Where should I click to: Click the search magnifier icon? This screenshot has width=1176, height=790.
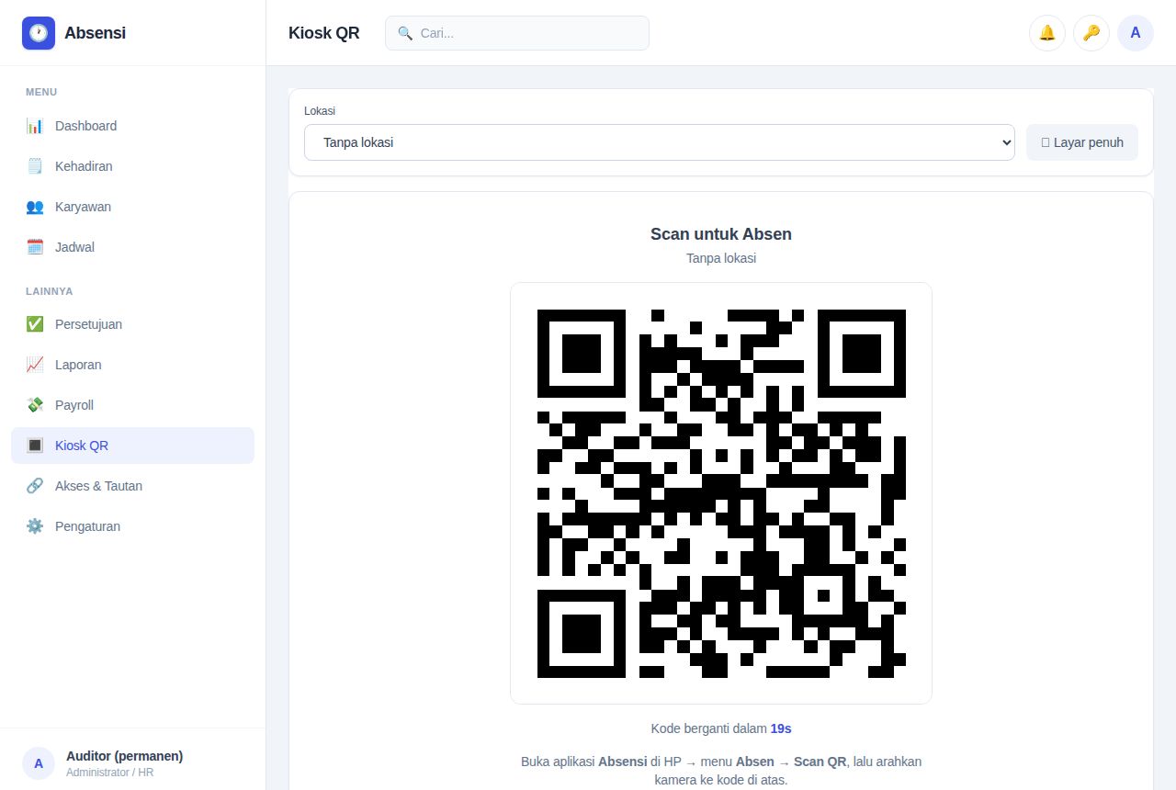(405, 33)
